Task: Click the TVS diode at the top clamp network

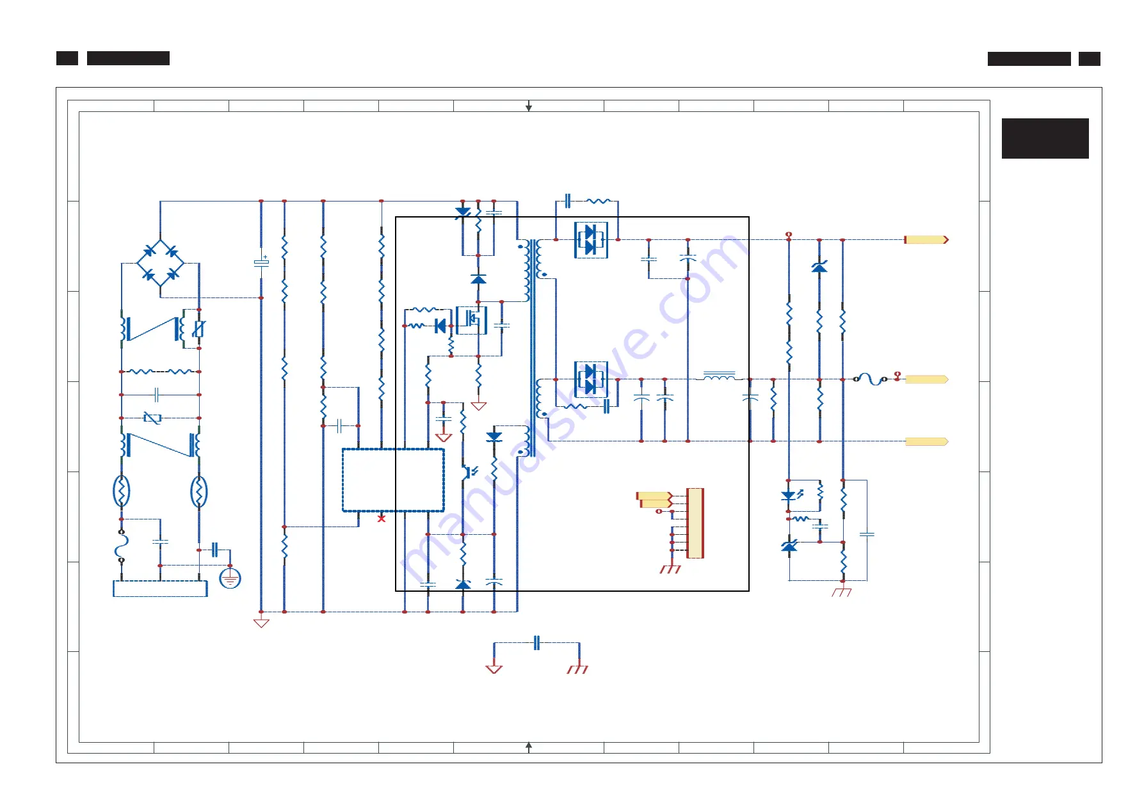Action: [463, 212]
